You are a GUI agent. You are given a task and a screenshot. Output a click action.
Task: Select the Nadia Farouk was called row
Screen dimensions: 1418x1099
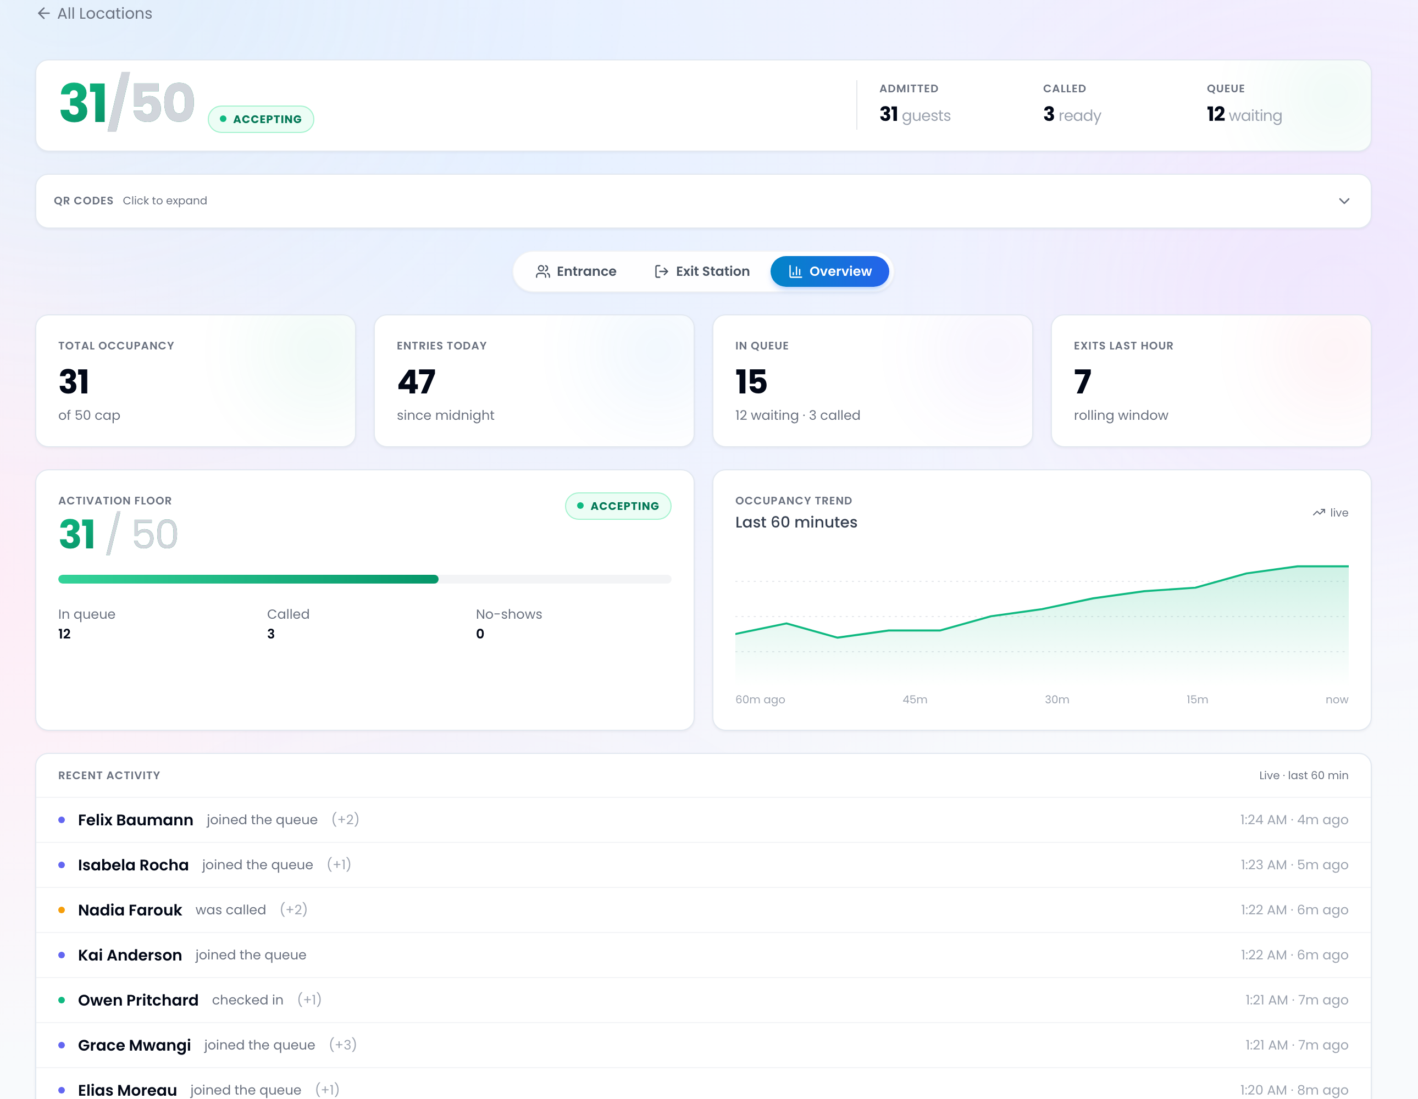(703, 910)
